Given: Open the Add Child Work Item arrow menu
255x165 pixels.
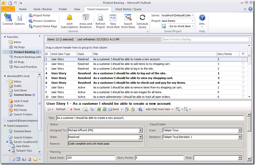Looking at the screenshot, I should [x=172, y=109].
